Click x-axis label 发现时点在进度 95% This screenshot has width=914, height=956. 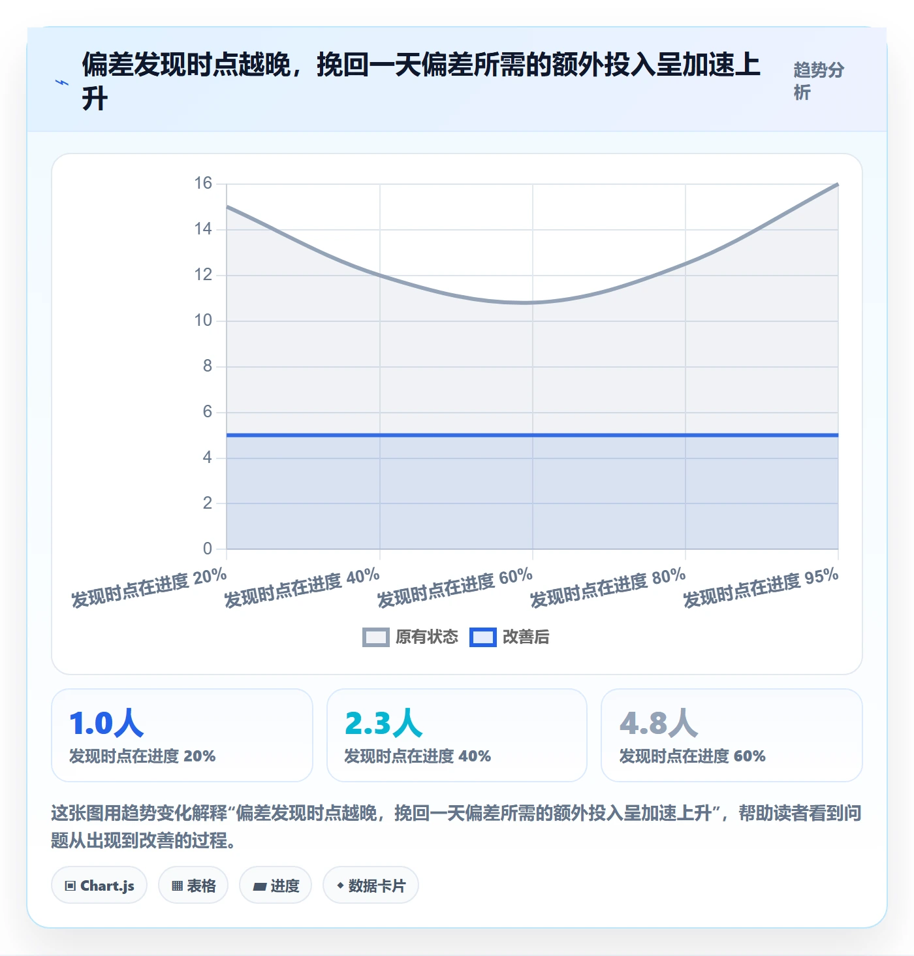pos(761,588)
